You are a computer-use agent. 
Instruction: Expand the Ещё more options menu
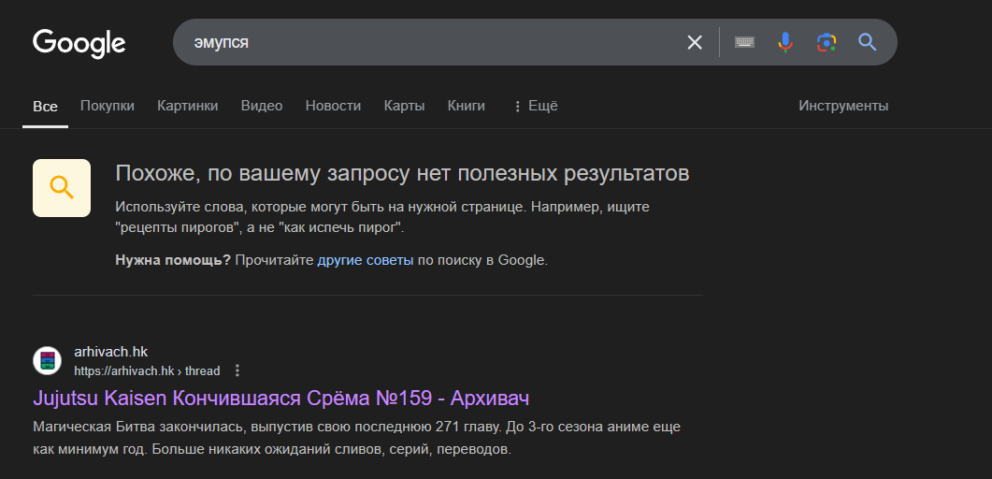coord(535,106)
